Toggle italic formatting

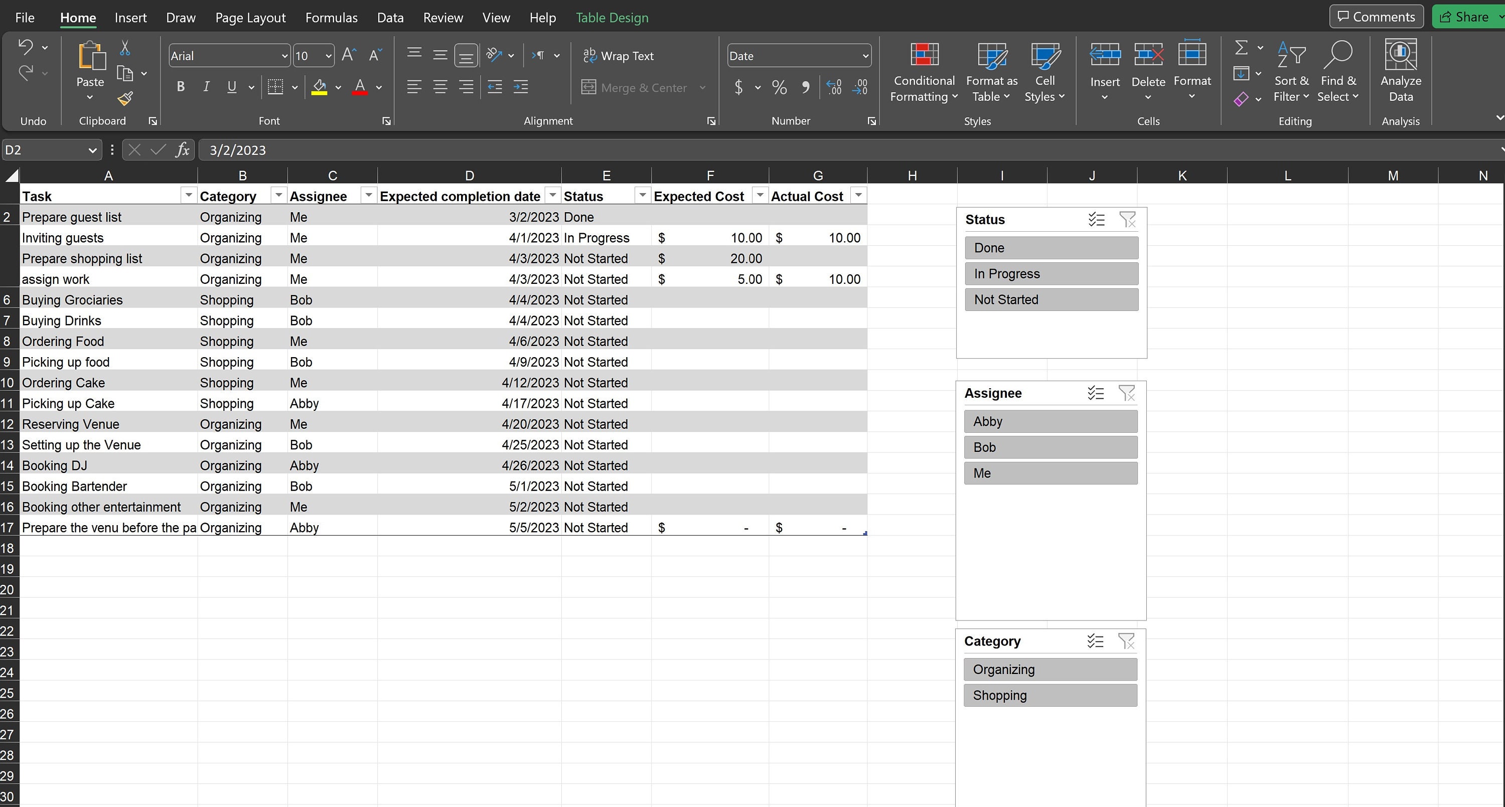(206, 86)
